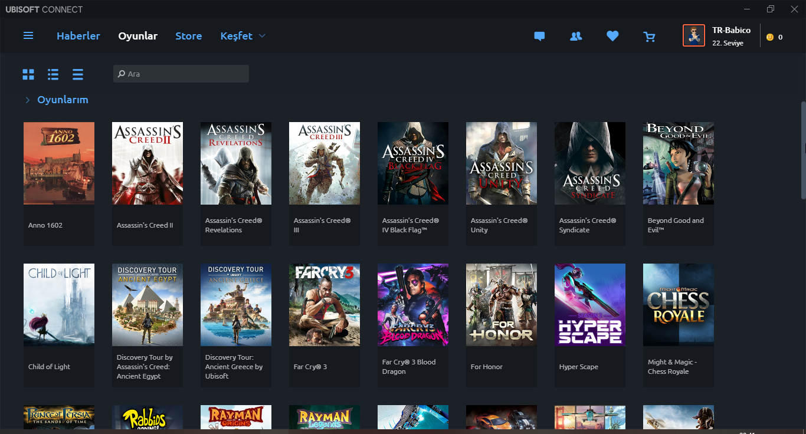Click the TR-Babico profile avatar
This screenshot has height=434, width=806.
tap(694, 35)
